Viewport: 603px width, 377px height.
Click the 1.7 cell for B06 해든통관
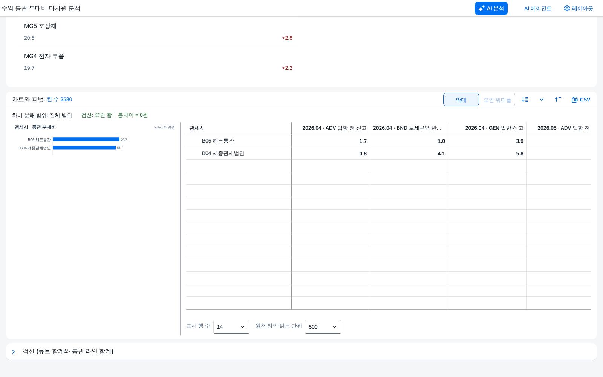coord(331,141)
